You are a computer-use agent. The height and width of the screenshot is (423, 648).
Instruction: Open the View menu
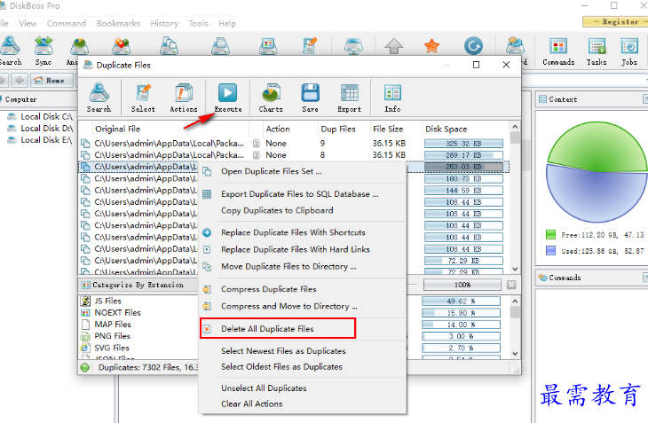coord(28,24)
